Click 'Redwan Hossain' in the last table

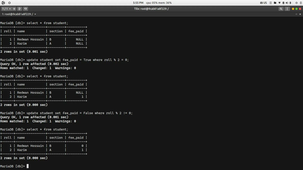30,146
